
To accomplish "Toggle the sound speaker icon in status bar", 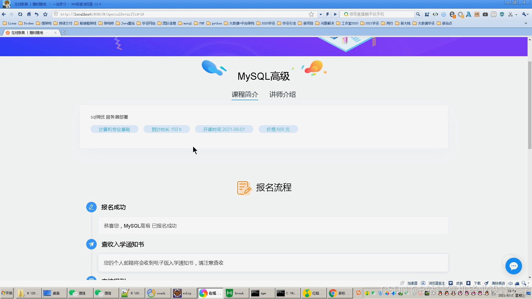I will (510, 283).
